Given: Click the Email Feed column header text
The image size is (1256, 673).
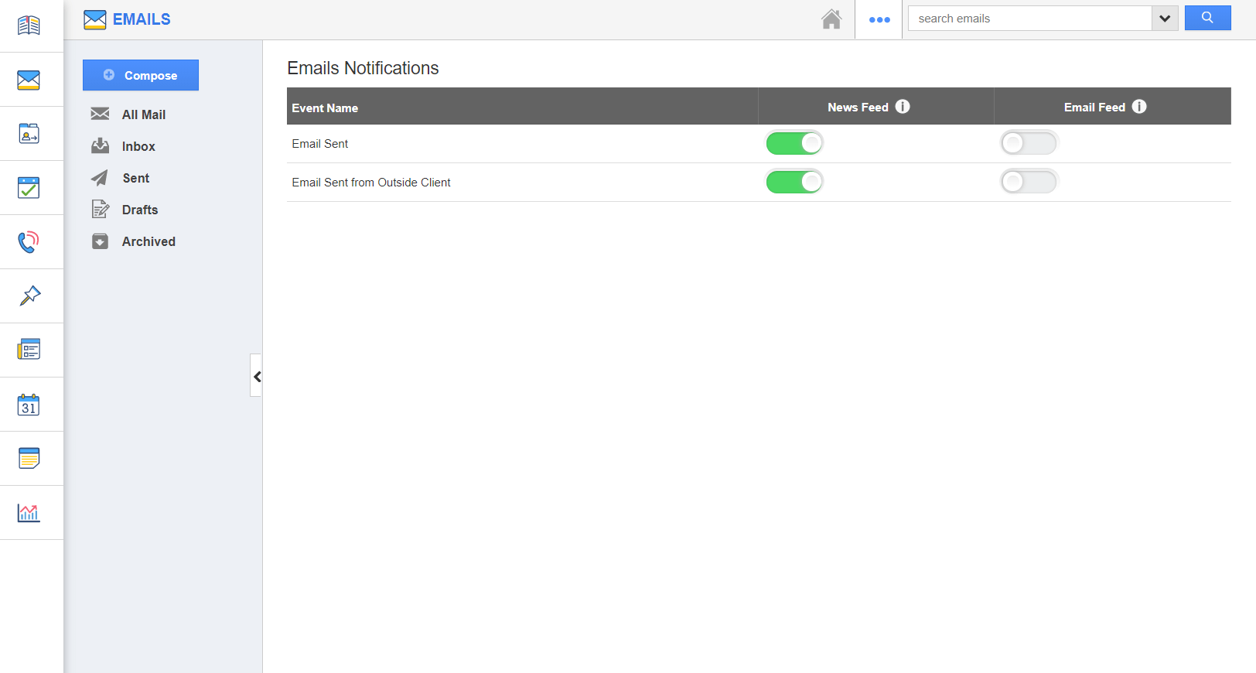Looking at the screenshot, I should (1094, 108).
